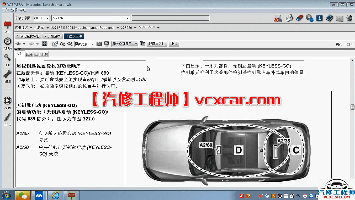Zoom in using the magnifier plus icon
The width and height of the screenshot is (355, 200).
point(69,44)
